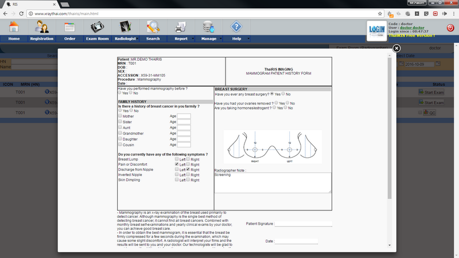This screenshot has height=258, width=459.
Task: Click the breast diagram image
Action: [x=273, y=147]
